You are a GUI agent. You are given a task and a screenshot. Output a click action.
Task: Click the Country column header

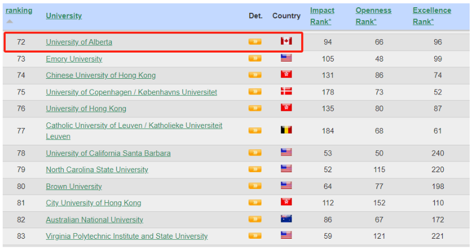pos(286,16)
